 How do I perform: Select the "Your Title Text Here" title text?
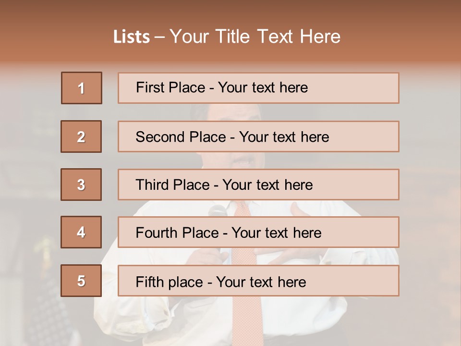click(x=255, y=37)
